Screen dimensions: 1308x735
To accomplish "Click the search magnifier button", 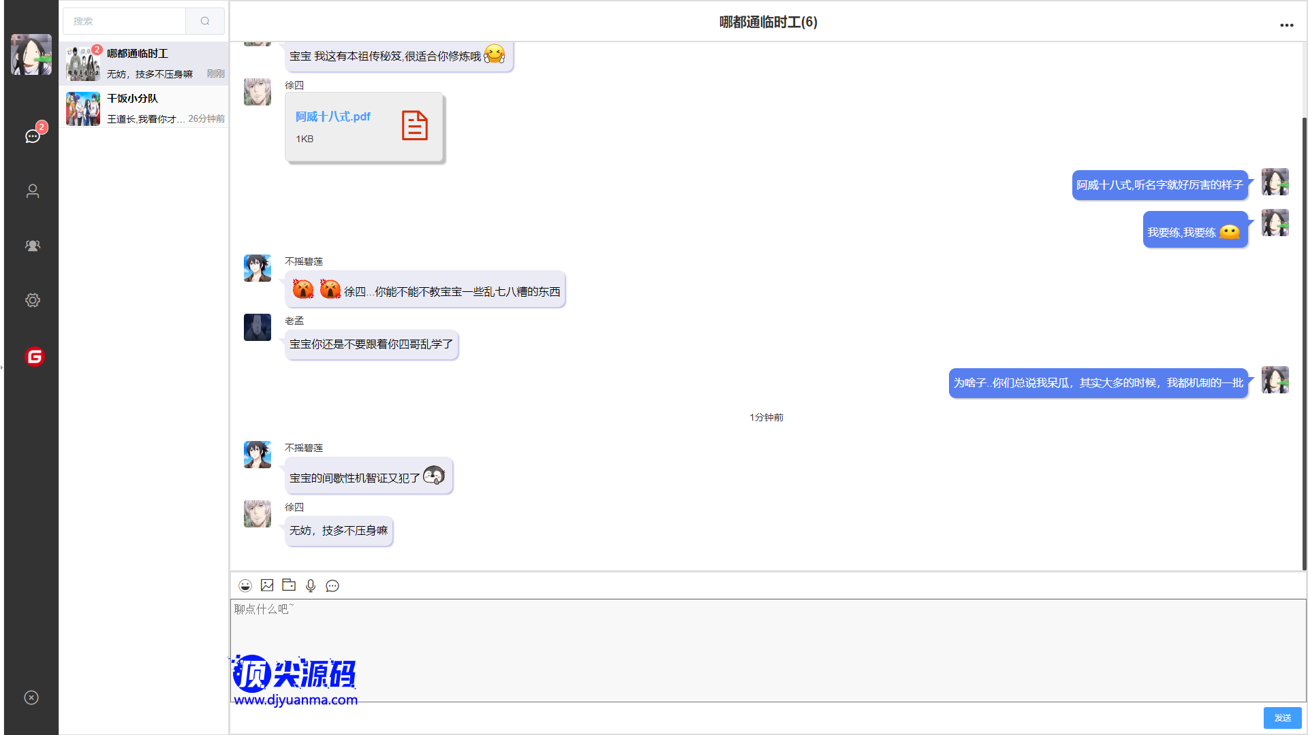I will pos(205,21).
